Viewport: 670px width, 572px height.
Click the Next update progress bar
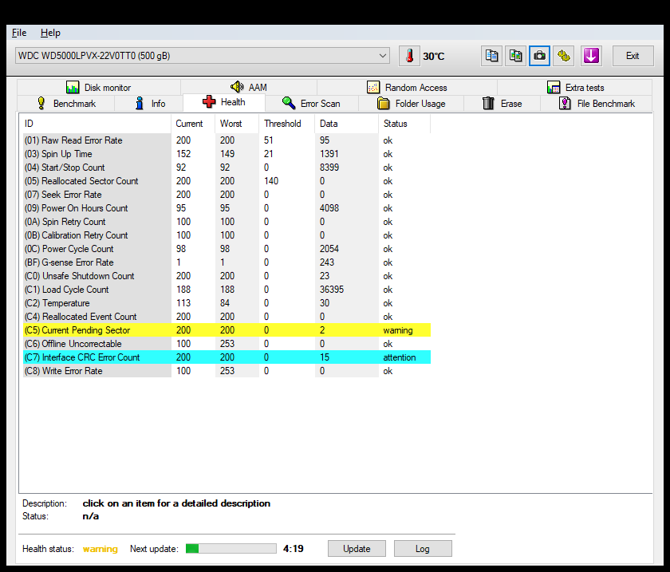(231, 548)
